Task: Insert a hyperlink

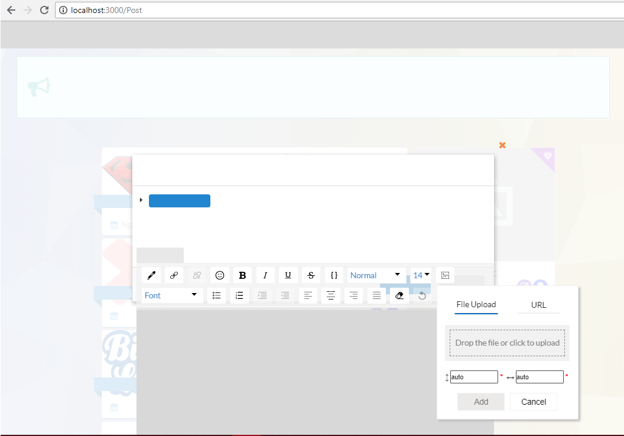Action: click(174, 275)
